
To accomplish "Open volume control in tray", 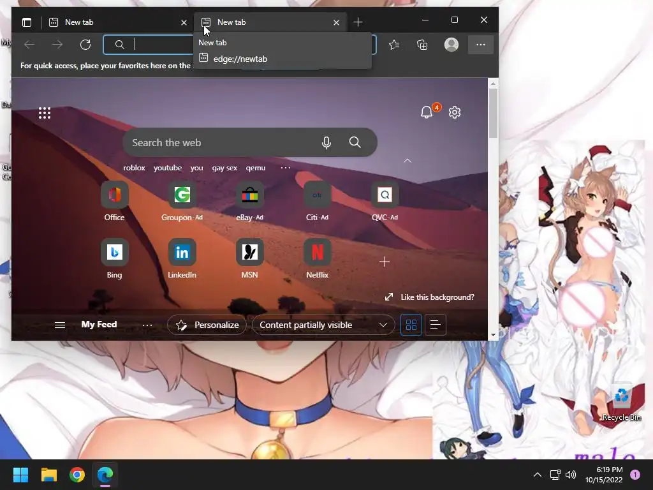I will tap(571, 475).
